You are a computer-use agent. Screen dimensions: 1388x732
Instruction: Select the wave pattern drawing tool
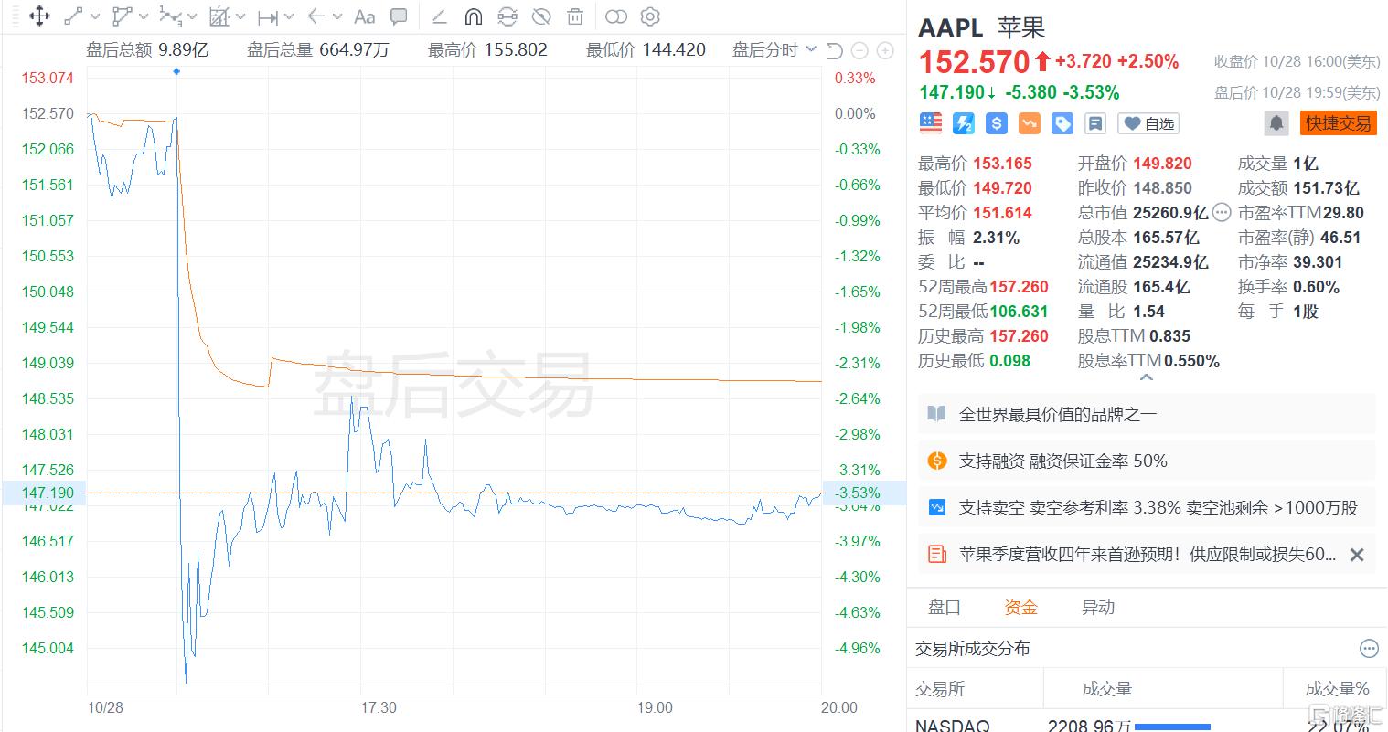[169, 16]
